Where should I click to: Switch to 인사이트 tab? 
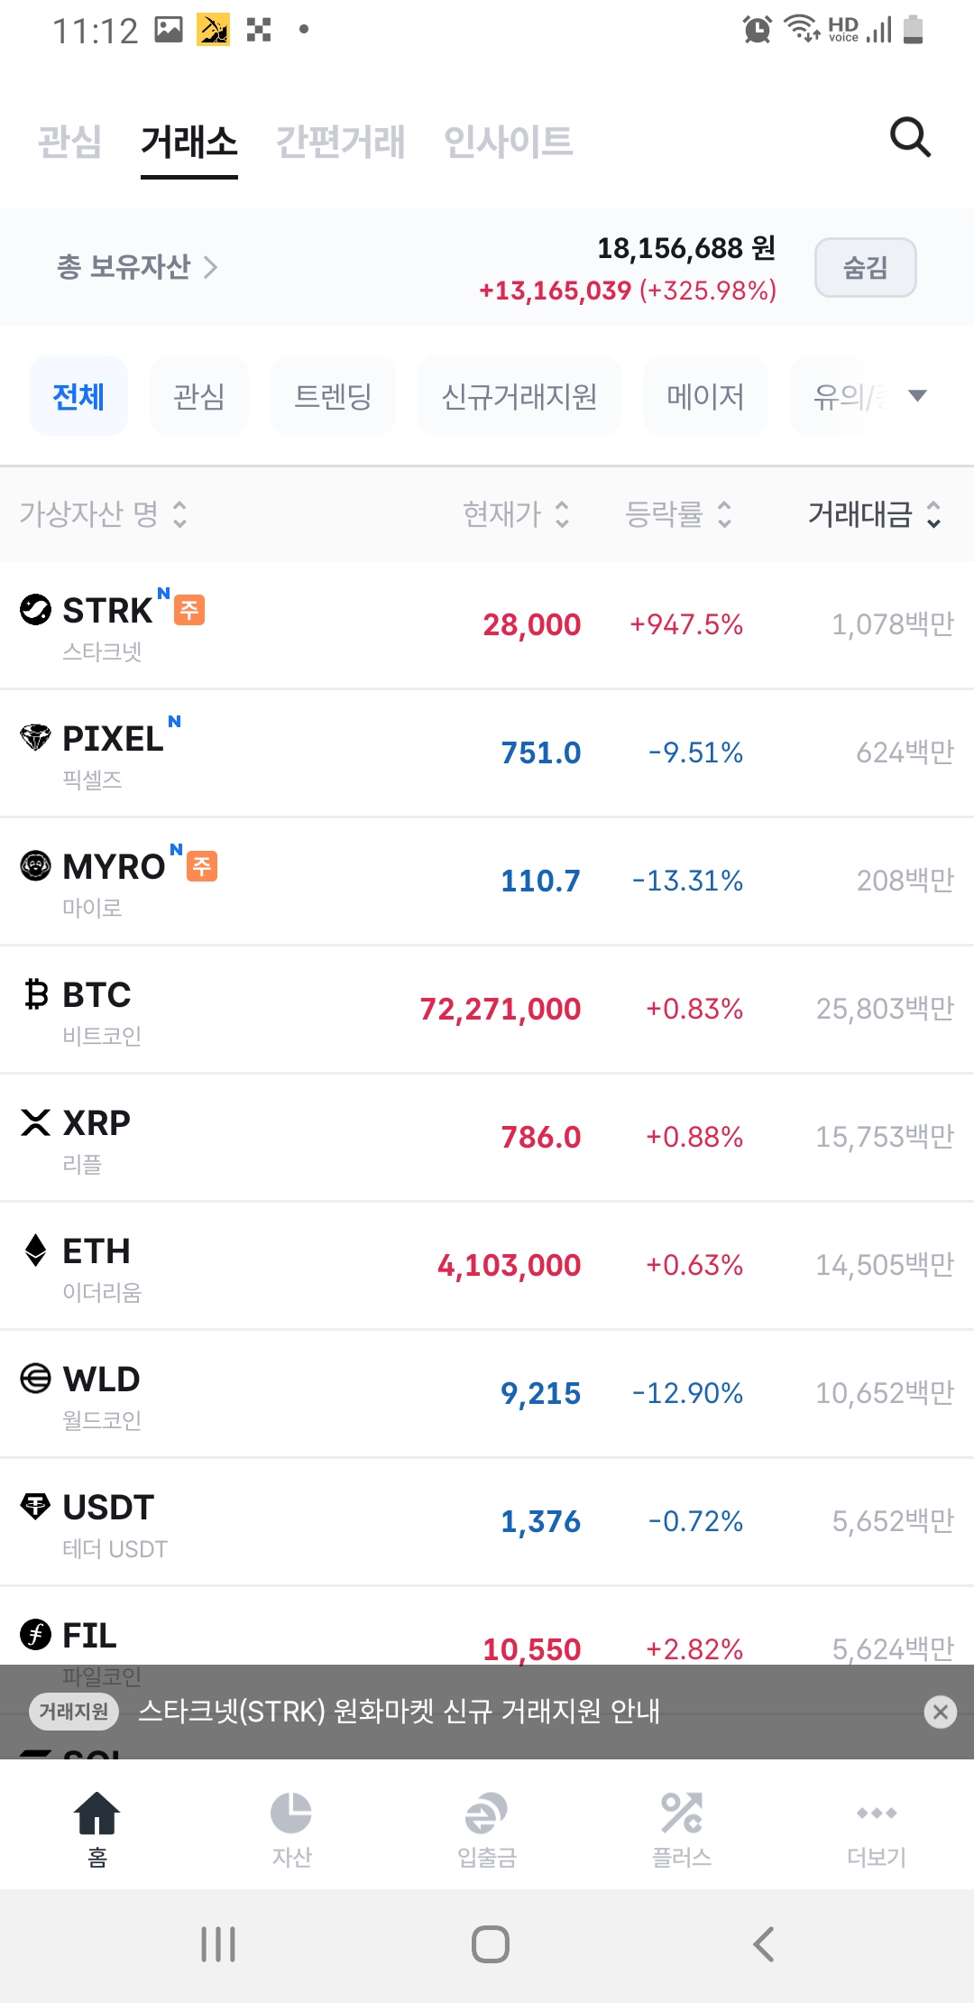508,142
